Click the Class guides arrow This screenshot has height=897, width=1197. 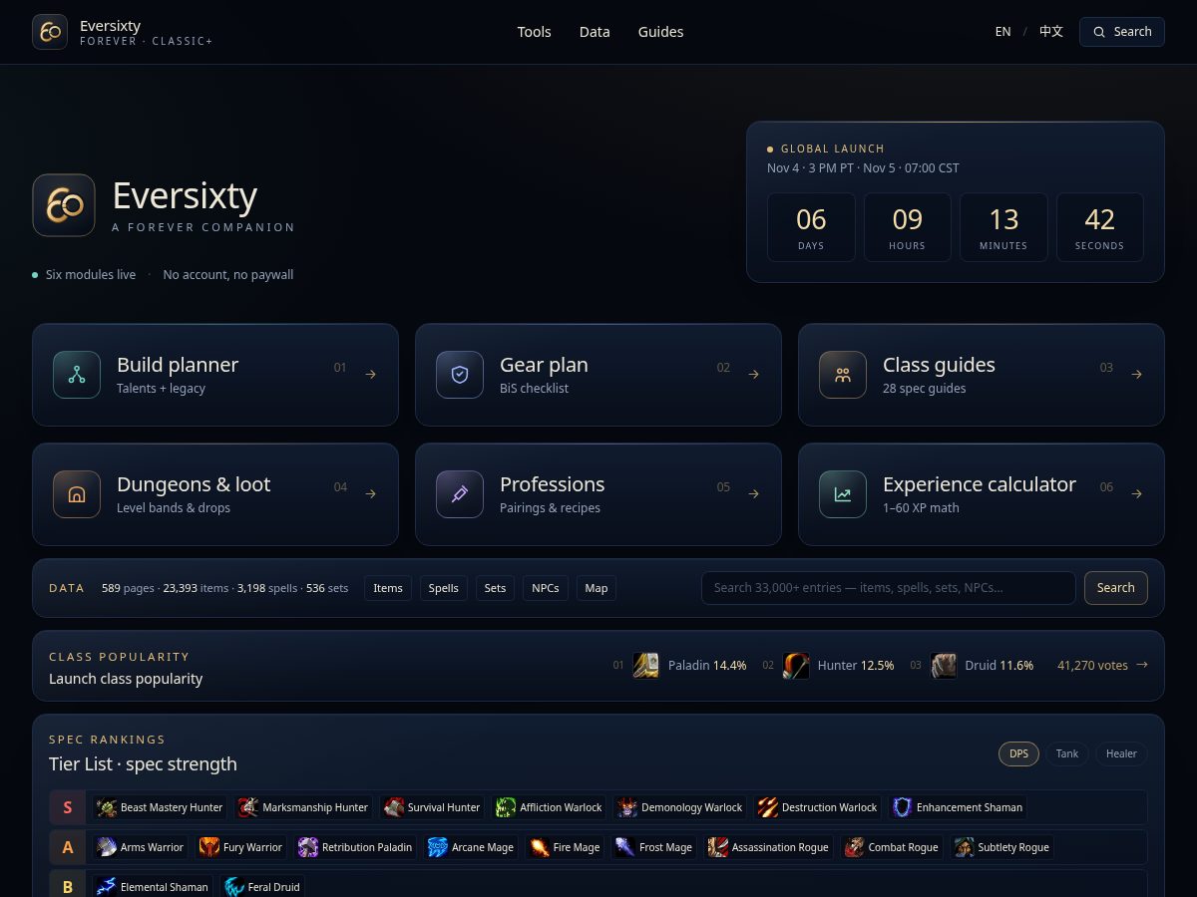point(1136,375)
